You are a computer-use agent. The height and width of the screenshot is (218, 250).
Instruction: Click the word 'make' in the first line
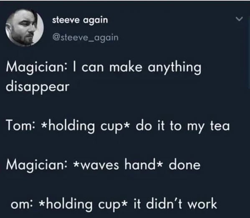pos(126,67)
